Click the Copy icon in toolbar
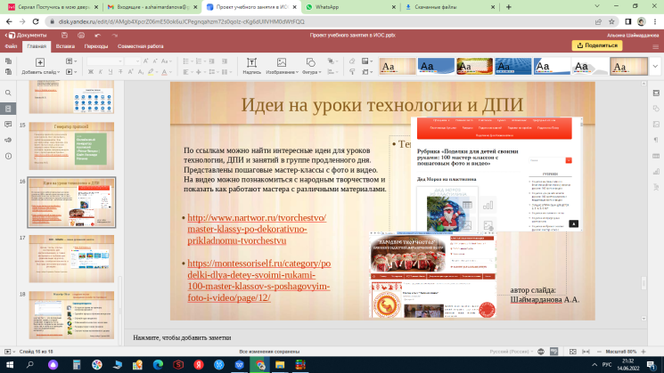 (7, 61)
